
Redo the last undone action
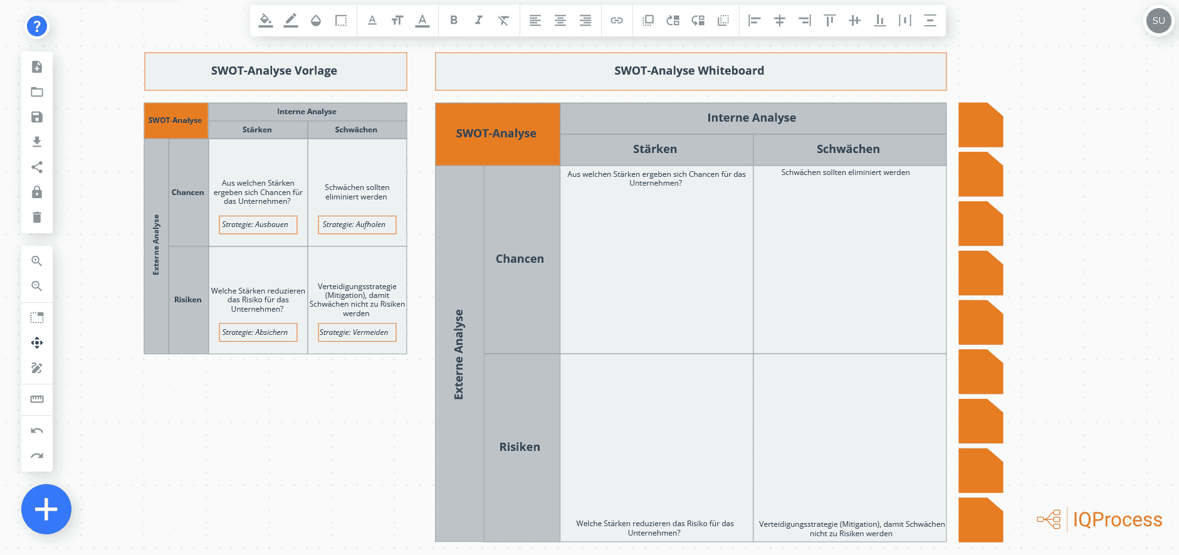click(37, 456)
